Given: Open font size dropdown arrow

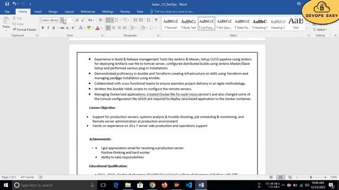Looking at the screenshot, I should 72,20.
